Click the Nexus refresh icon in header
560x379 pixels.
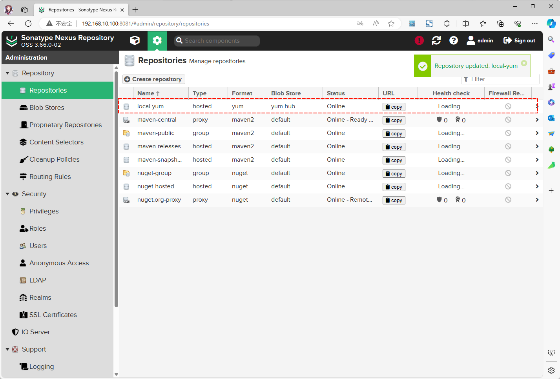click(x=436, y=40)
